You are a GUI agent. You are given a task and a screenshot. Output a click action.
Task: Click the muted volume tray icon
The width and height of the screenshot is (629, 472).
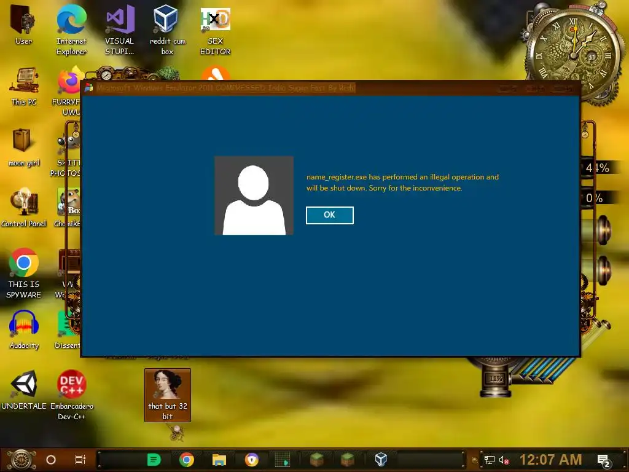(504, 460)
